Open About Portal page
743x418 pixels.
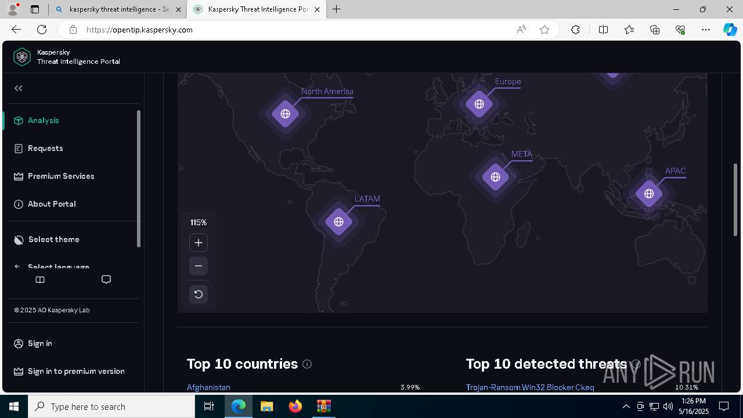coord(44,204)
